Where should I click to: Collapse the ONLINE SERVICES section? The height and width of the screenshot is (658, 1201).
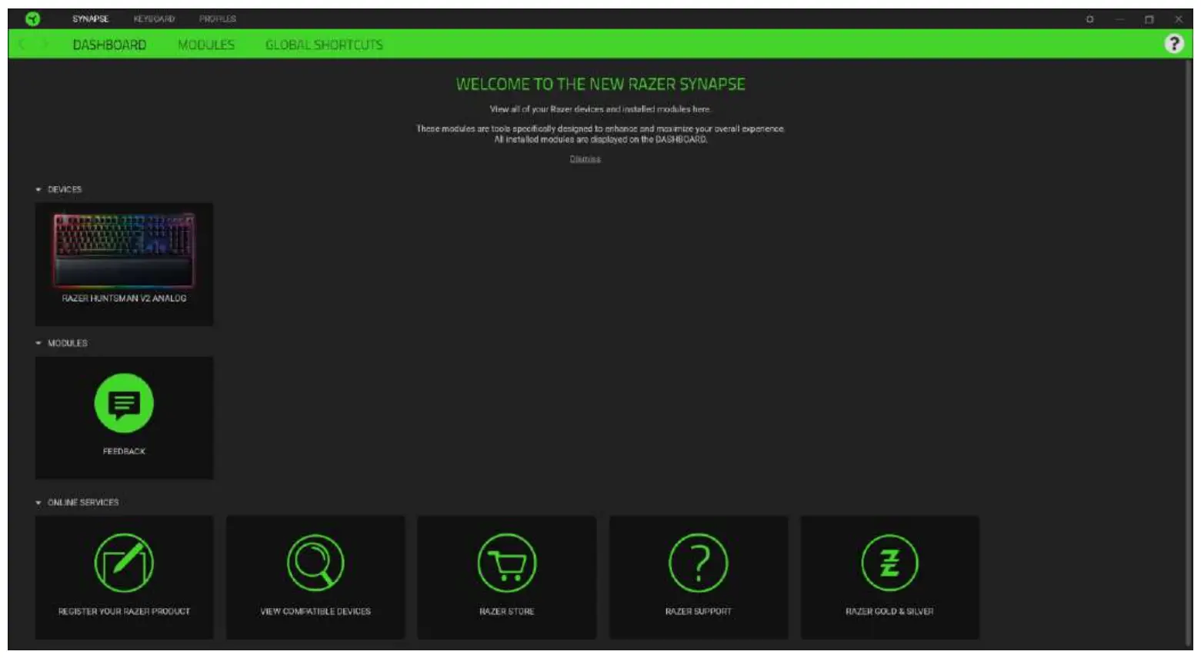38,501
